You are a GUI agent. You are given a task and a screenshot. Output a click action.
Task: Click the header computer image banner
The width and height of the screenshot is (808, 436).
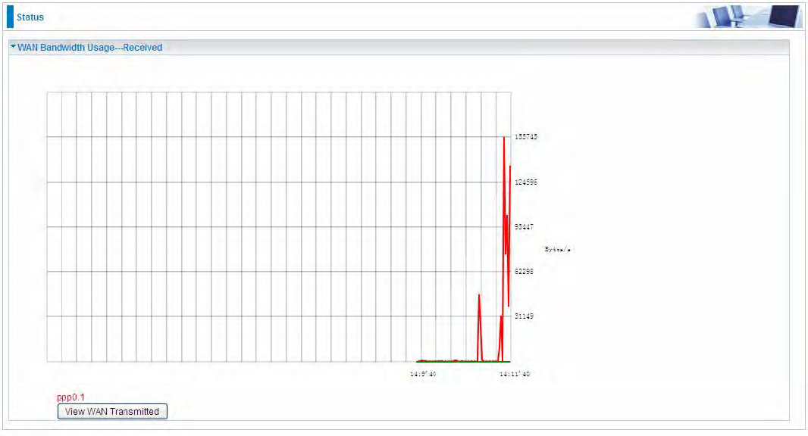click(x=747, y=17)
